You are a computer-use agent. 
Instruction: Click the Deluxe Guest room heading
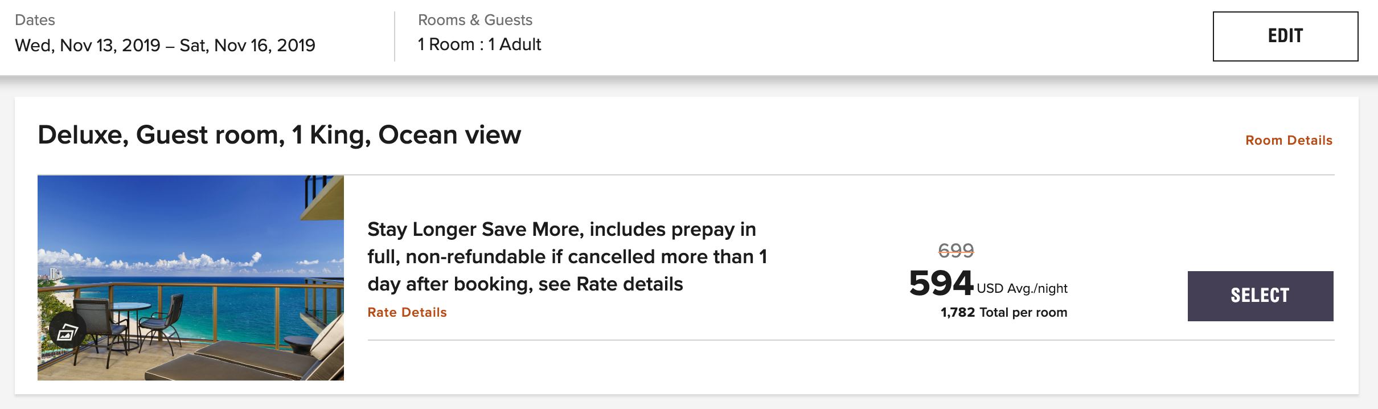coord(279,135)
